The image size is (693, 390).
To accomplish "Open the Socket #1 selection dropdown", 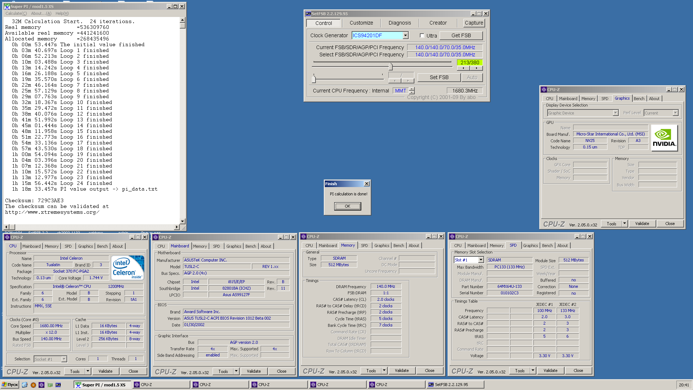I will coord(64,359).
